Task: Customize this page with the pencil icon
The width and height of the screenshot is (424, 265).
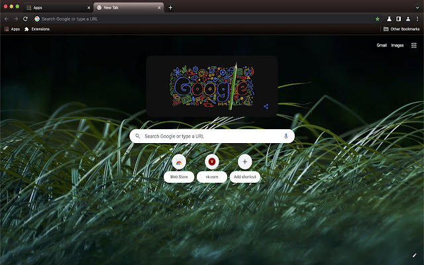Action: [x=414, y=255]
